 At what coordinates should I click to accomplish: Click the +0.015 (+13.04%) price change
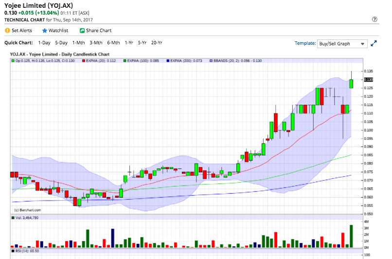pyautogui.click(x=38, y=13)
